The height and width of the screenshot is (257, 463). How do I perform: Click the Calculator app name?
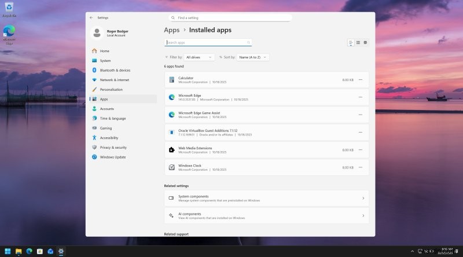tap(186, 78)
